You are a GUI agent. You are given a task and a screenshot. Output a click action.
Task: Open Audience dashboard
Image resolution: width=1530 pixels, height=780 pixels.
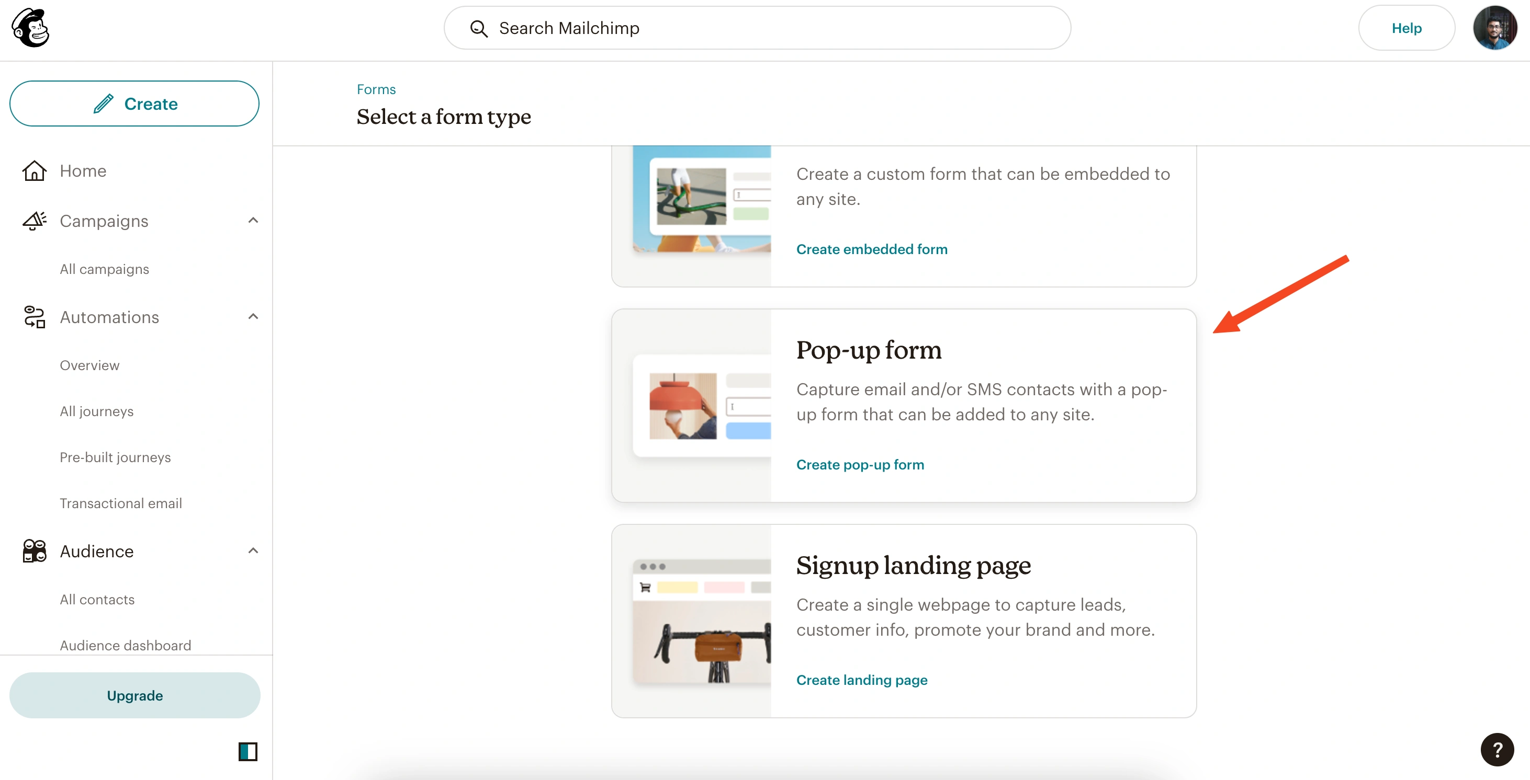tap(126, 645)
